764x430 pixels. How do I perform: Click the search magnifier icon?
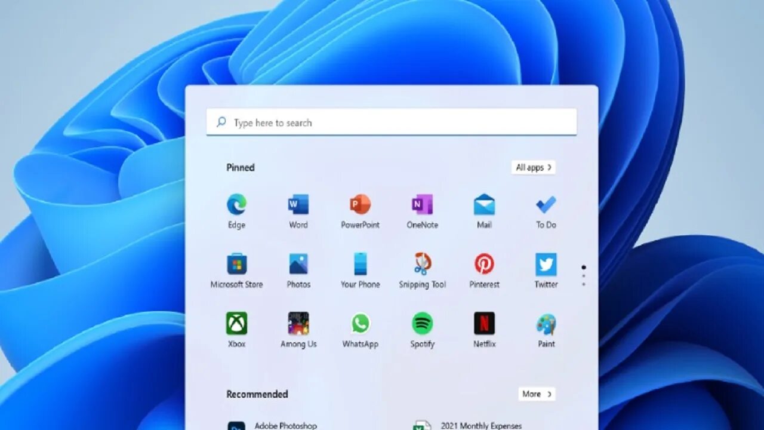click(x=221, y=122)
